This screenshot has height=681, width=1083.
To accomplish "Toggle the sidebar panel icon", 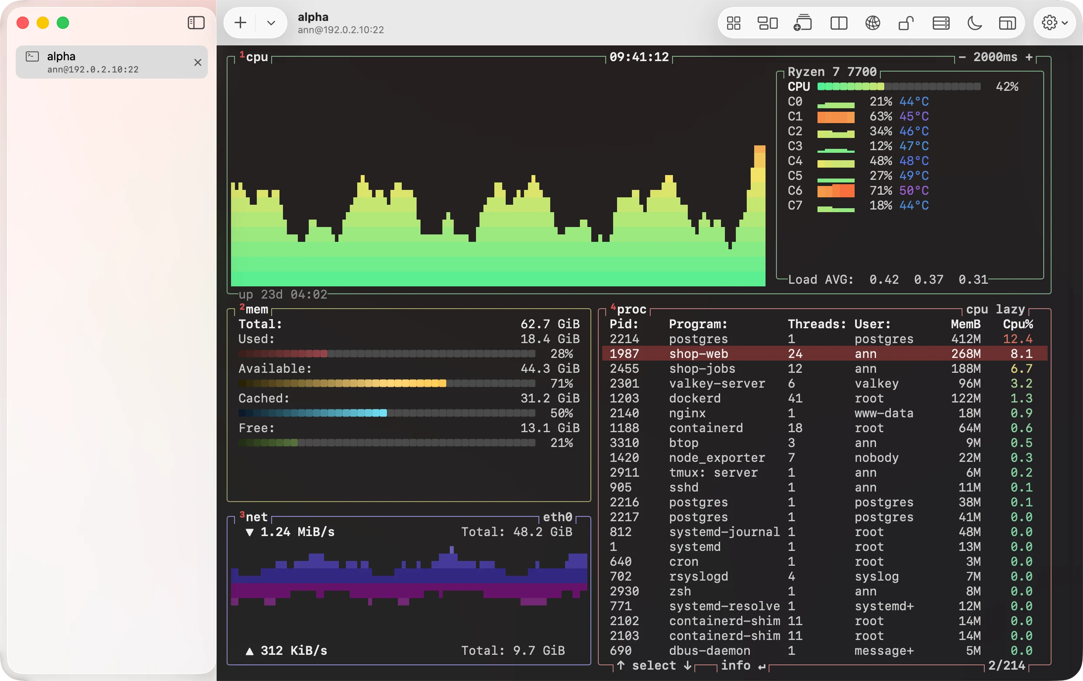I will click(x=196, y=22).
